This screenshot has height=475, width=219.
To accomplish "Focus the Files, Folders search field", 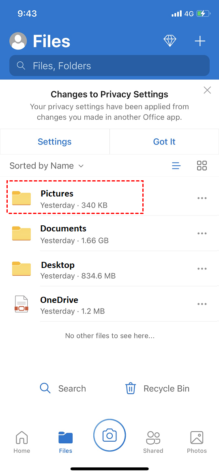I will click(109, 65).
